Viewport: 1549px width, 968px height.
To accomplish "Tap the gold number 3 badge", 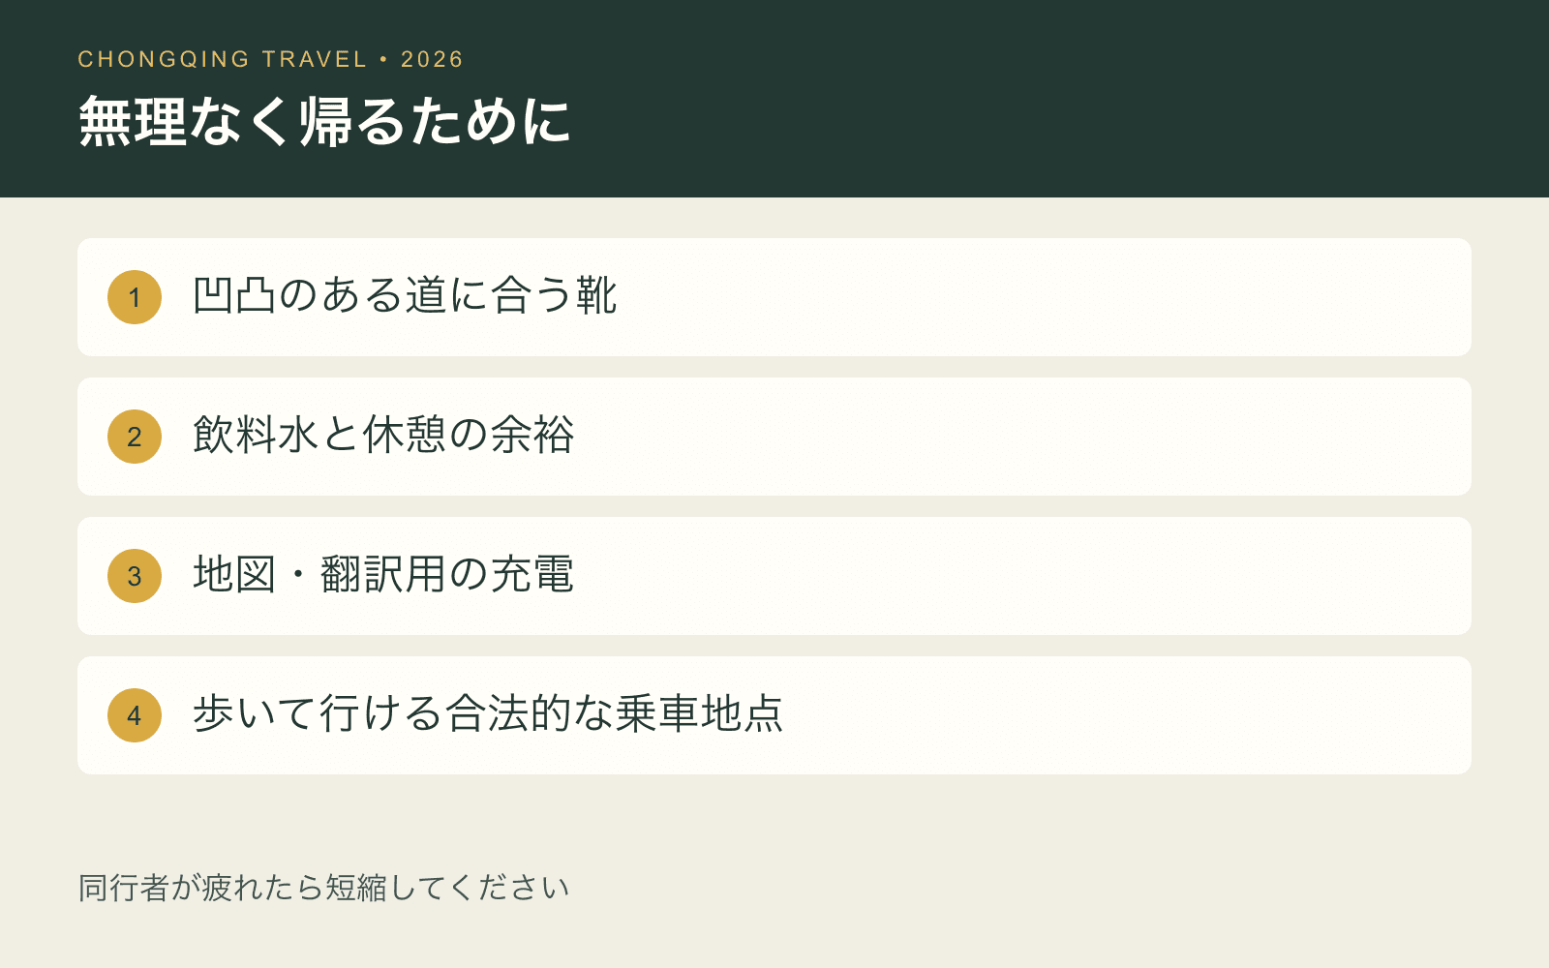I will pyautogui.click(x=135, y=576).
